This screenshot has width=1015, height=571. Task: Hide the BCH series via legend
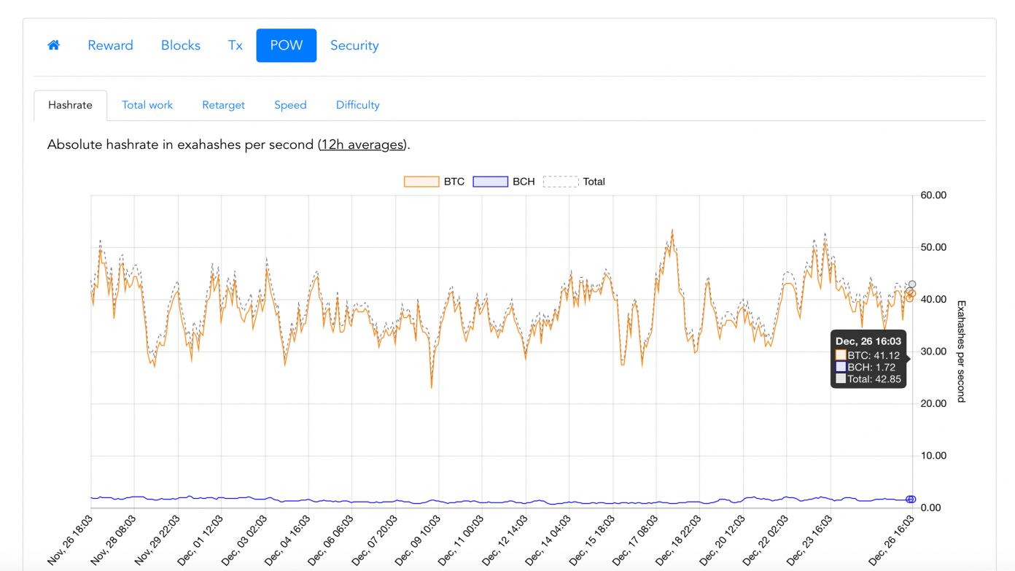point(503,182)
